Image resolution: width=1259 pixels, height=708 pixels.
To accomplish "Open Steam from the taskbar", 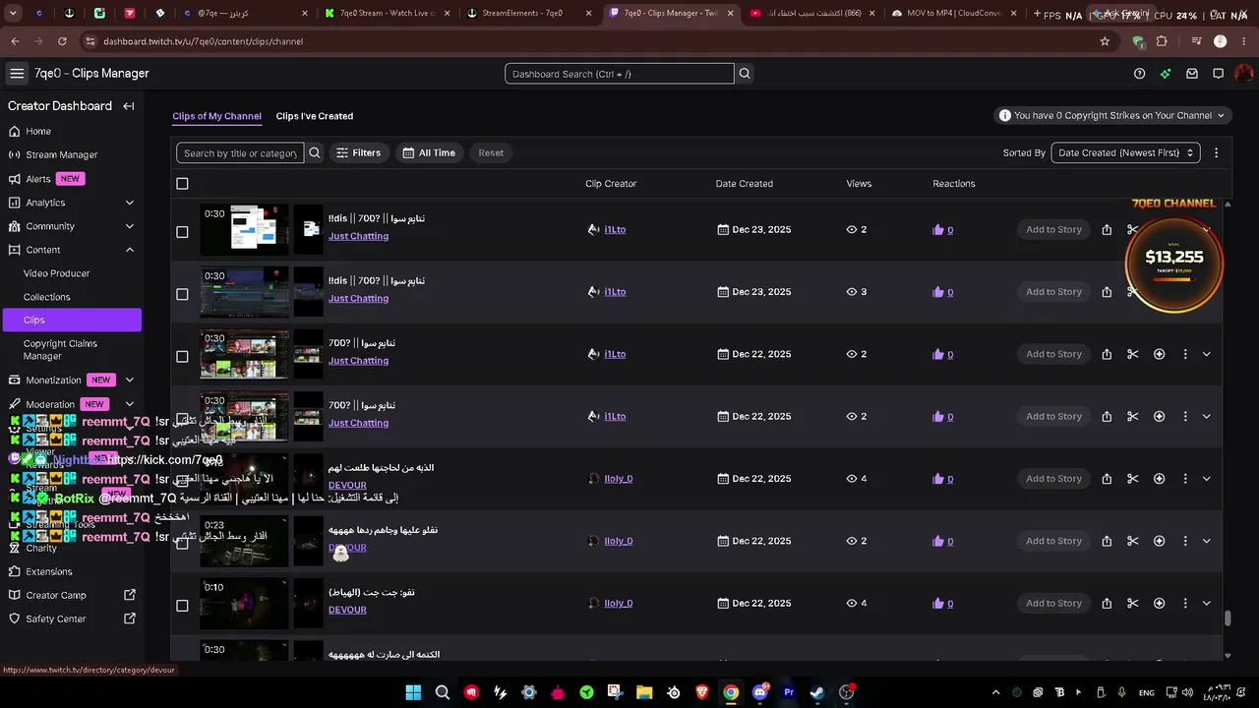I will coord(817,692).
